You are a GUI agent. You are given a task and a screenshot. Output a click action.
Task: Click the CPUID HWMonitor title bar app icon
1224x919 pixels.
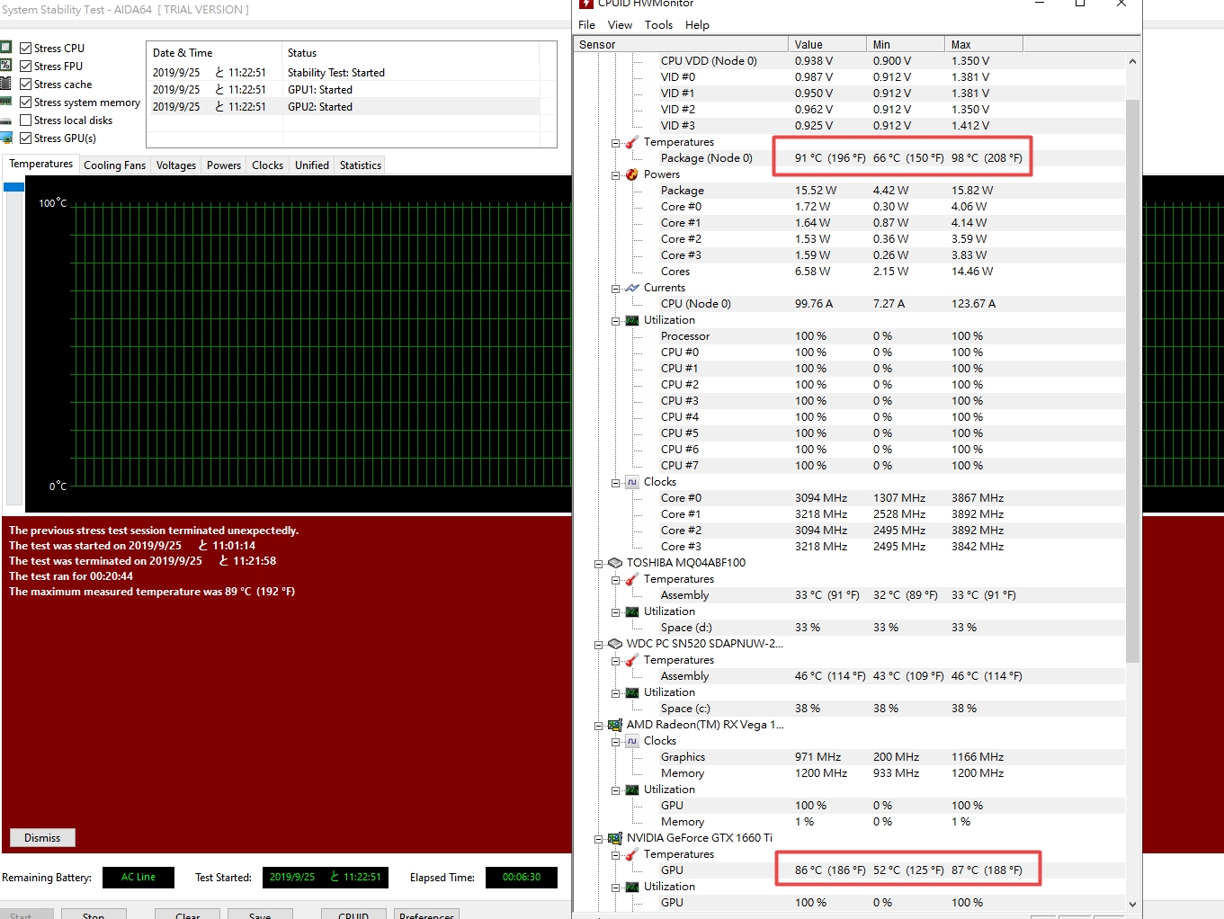(586, 4)
